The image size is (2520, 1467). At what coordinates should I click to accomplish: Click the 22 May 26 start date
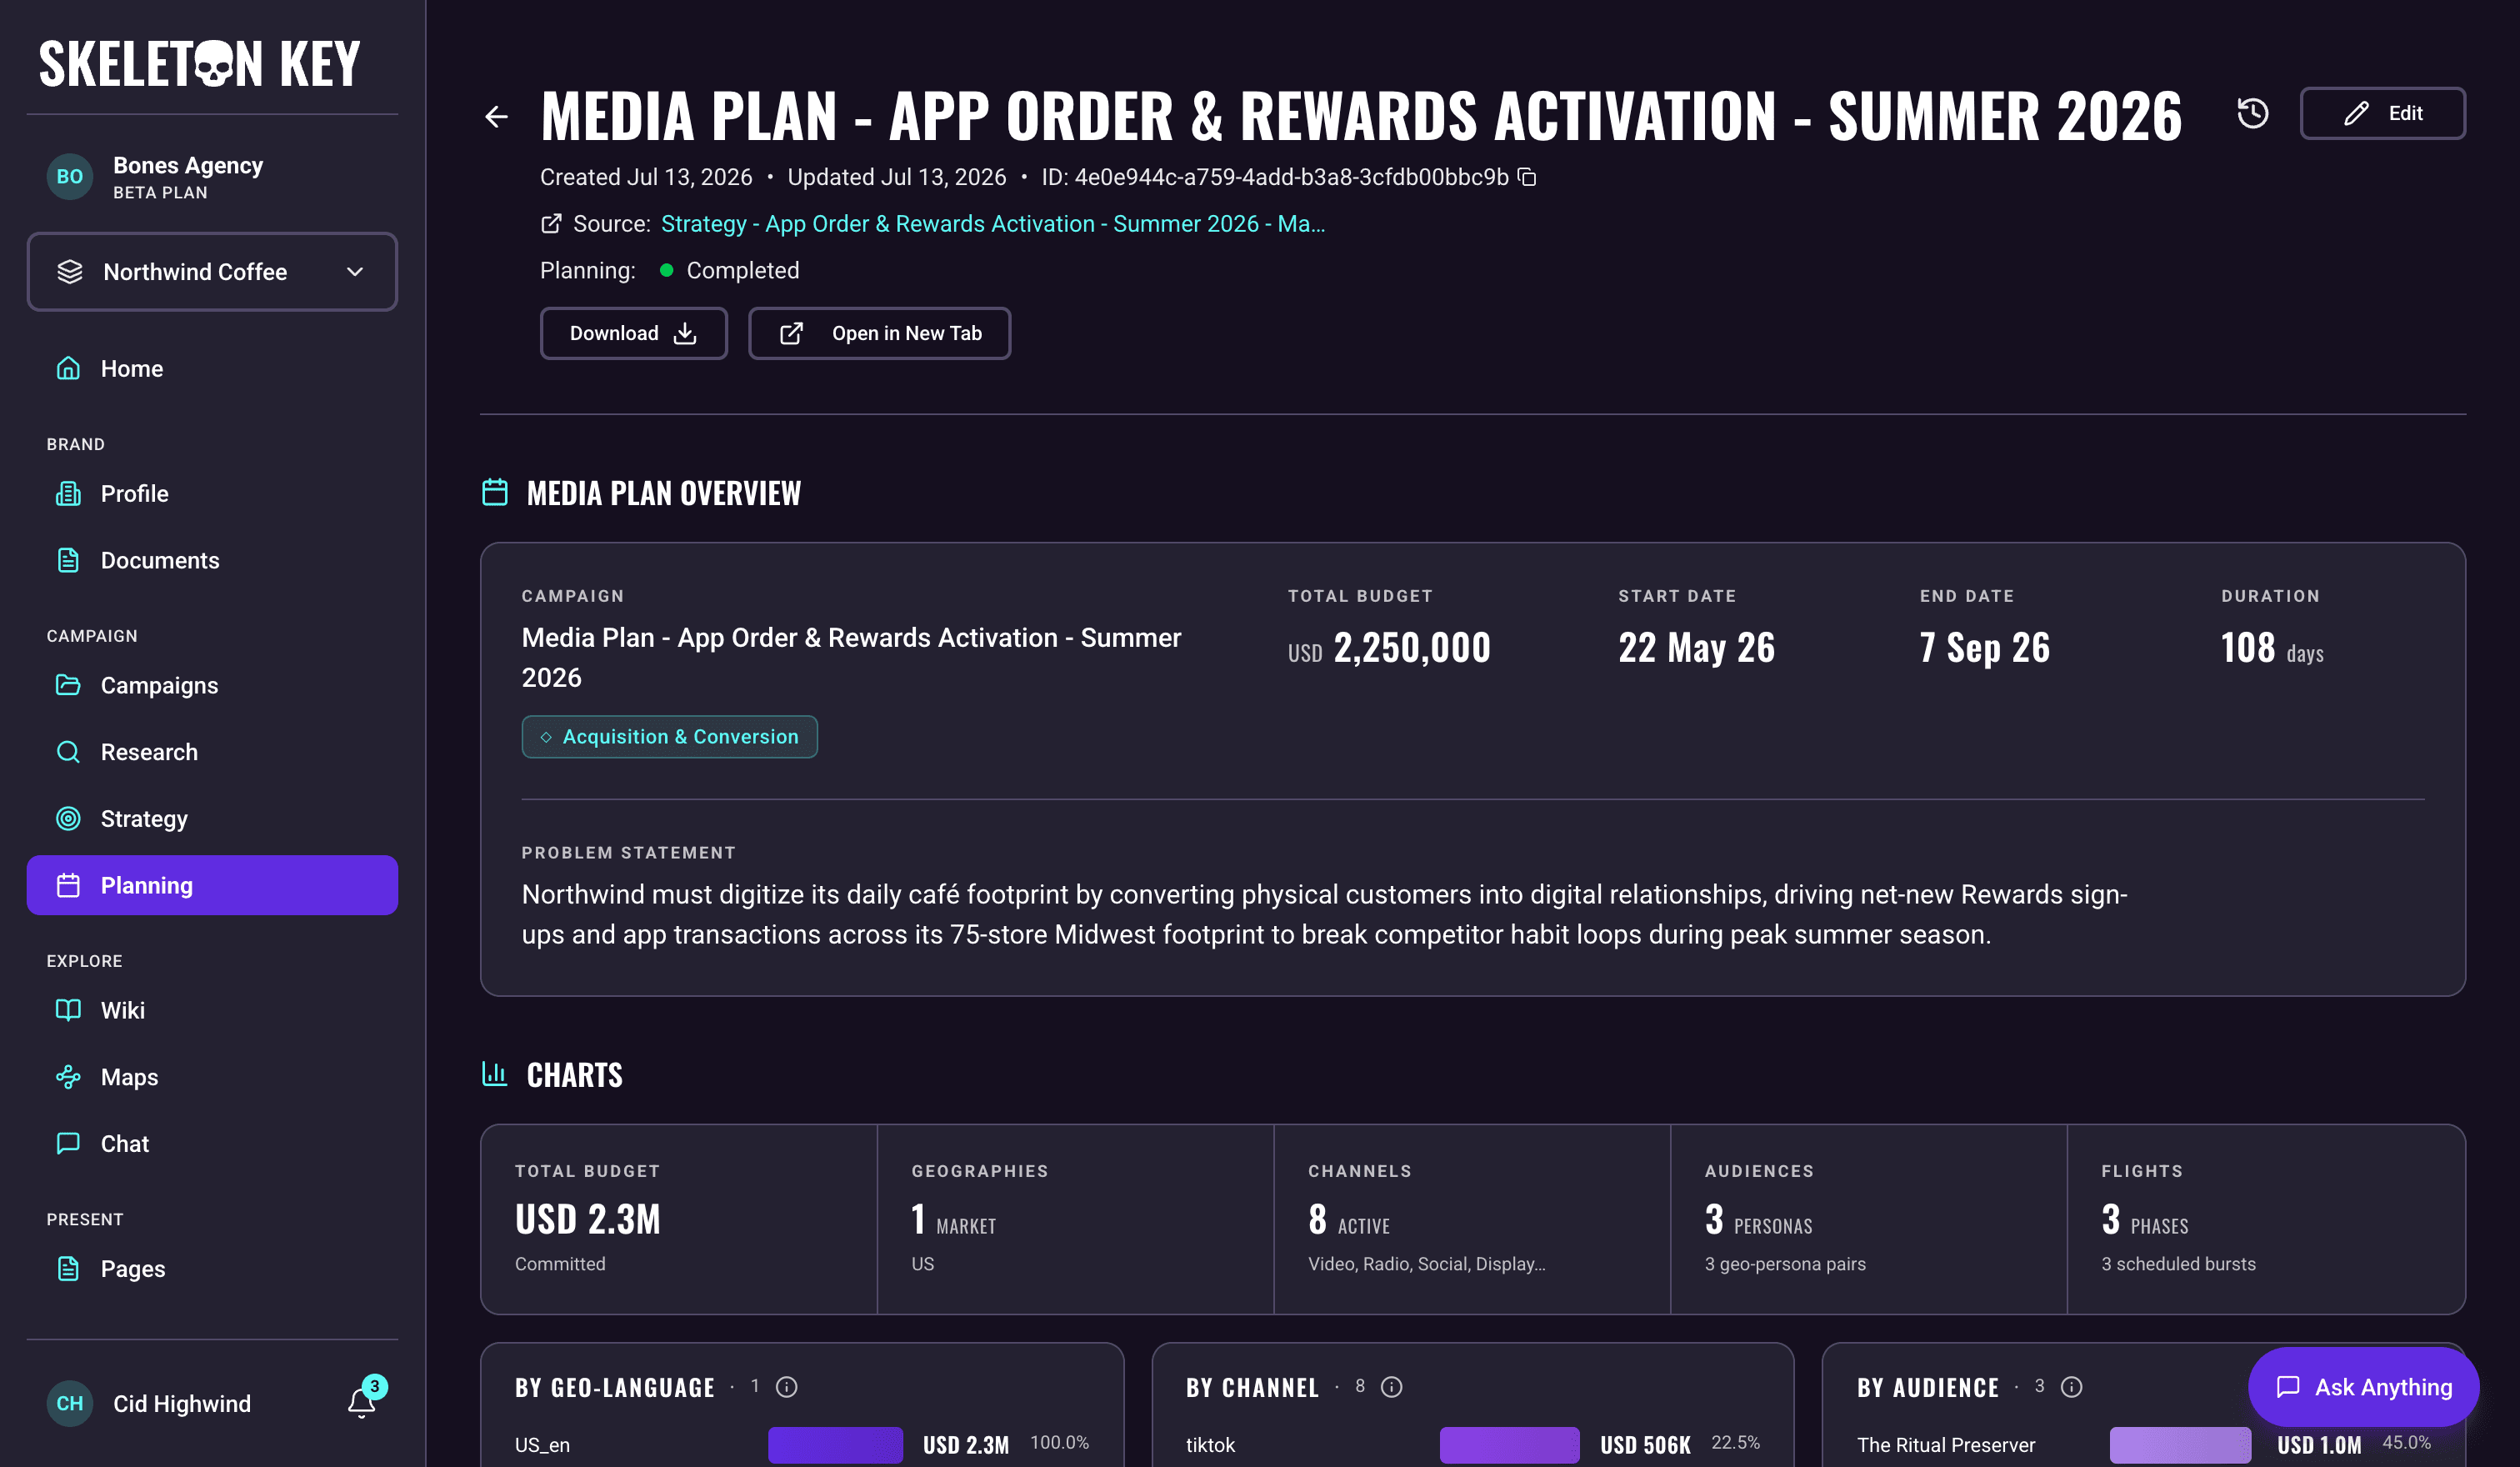tap(1697, 648)
